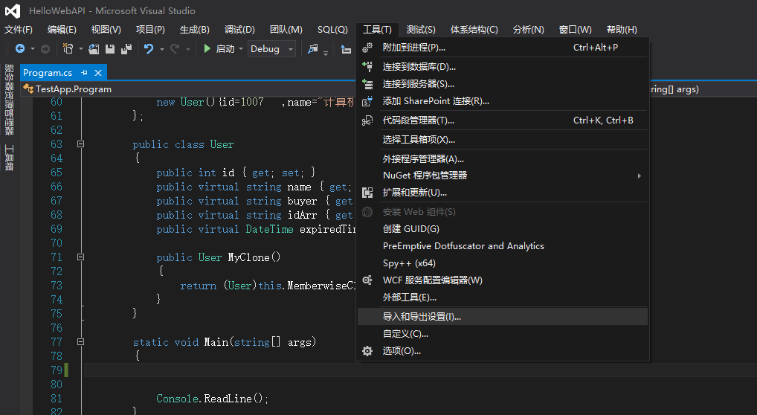Open the Navigate Backward history dropdown arrow
The width and height of the screenshot is (757, 415).
tap(32, 49)
